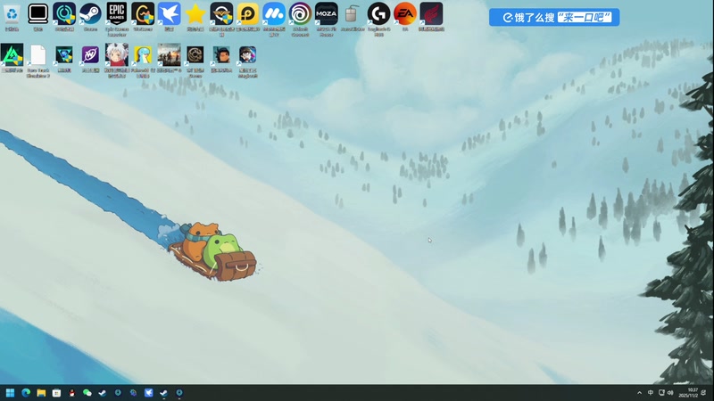Open the Steam desktop shortcut
This screenshot has width=714, height=401.
point(90,17)
